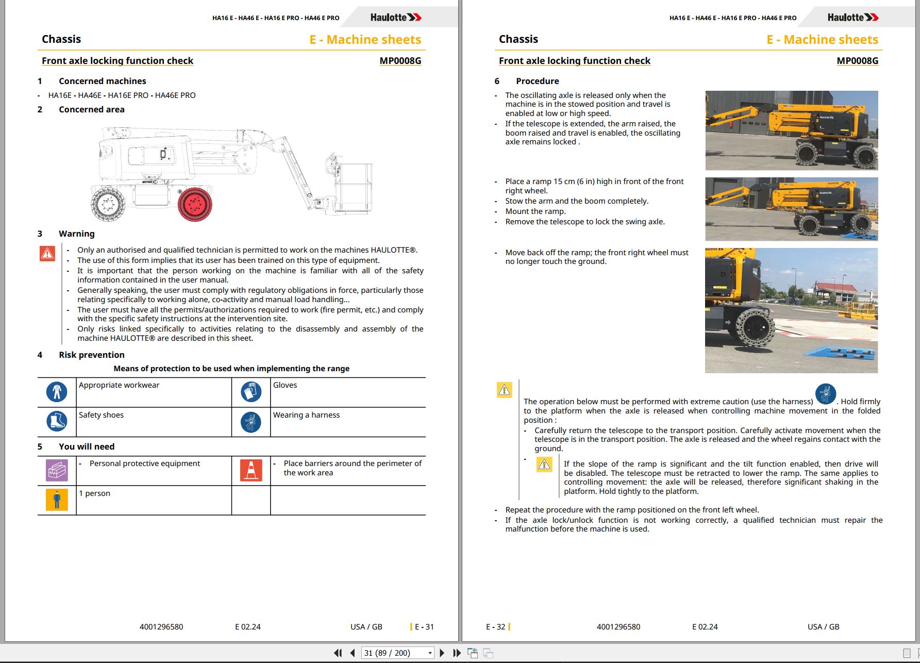Screen dimensions: 920x663
Task: Click 'Move back off the ramp' step text
Action: 597,257
